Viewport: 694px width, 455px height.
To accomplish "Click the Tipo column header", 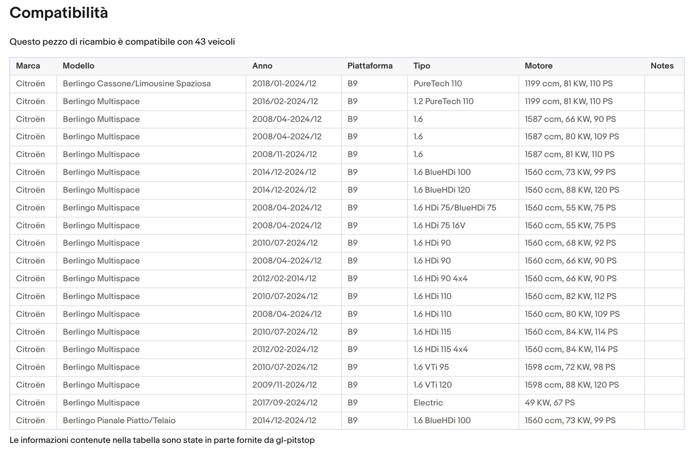I will (x=422, y=66).
